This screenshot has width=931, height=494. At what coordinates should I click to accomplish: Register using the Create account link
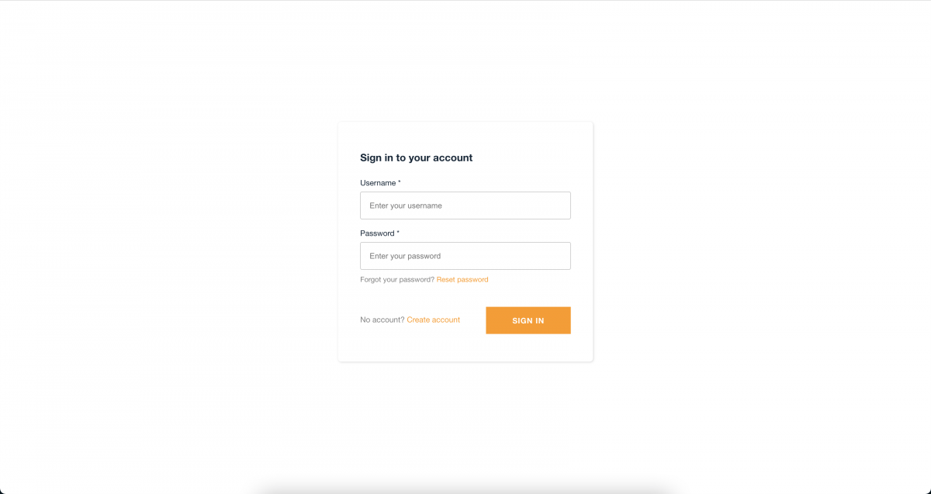(433, 320)
